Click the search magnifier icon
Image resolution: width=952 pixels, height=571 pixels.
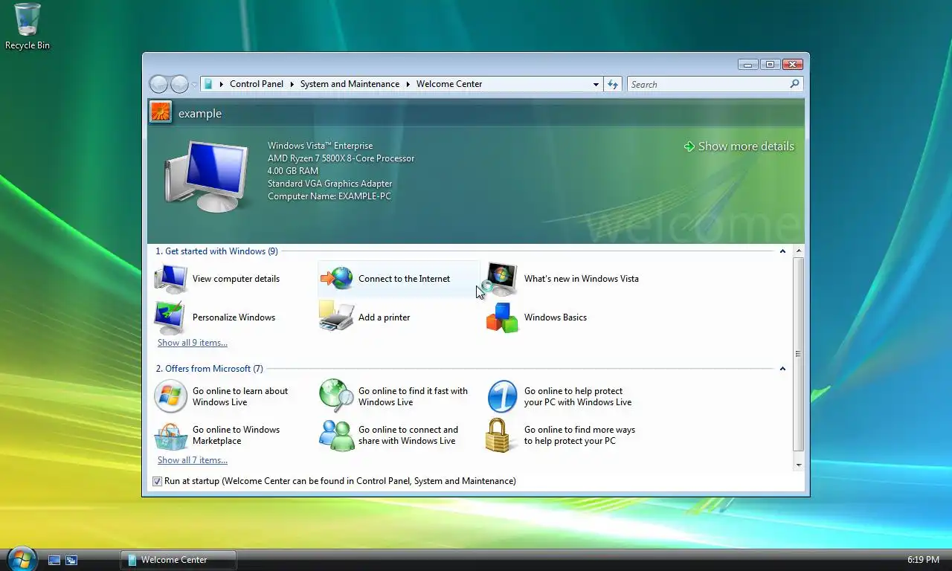tap(794, 84)
